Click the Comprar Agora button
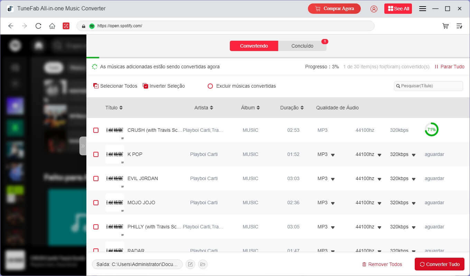The height and width of the screenshot is (276, 470). tap(334, 9)
